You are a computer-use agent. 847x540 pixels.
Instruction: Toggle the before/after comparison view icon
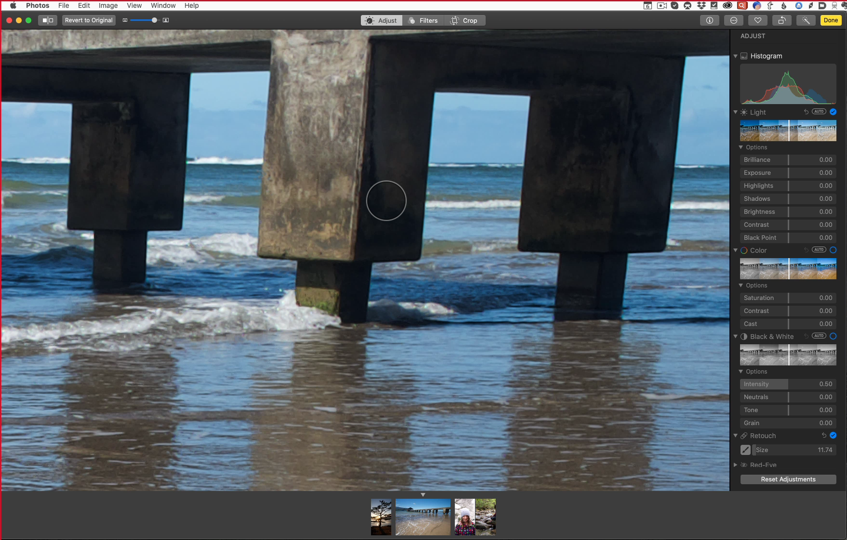click(48, 20)
